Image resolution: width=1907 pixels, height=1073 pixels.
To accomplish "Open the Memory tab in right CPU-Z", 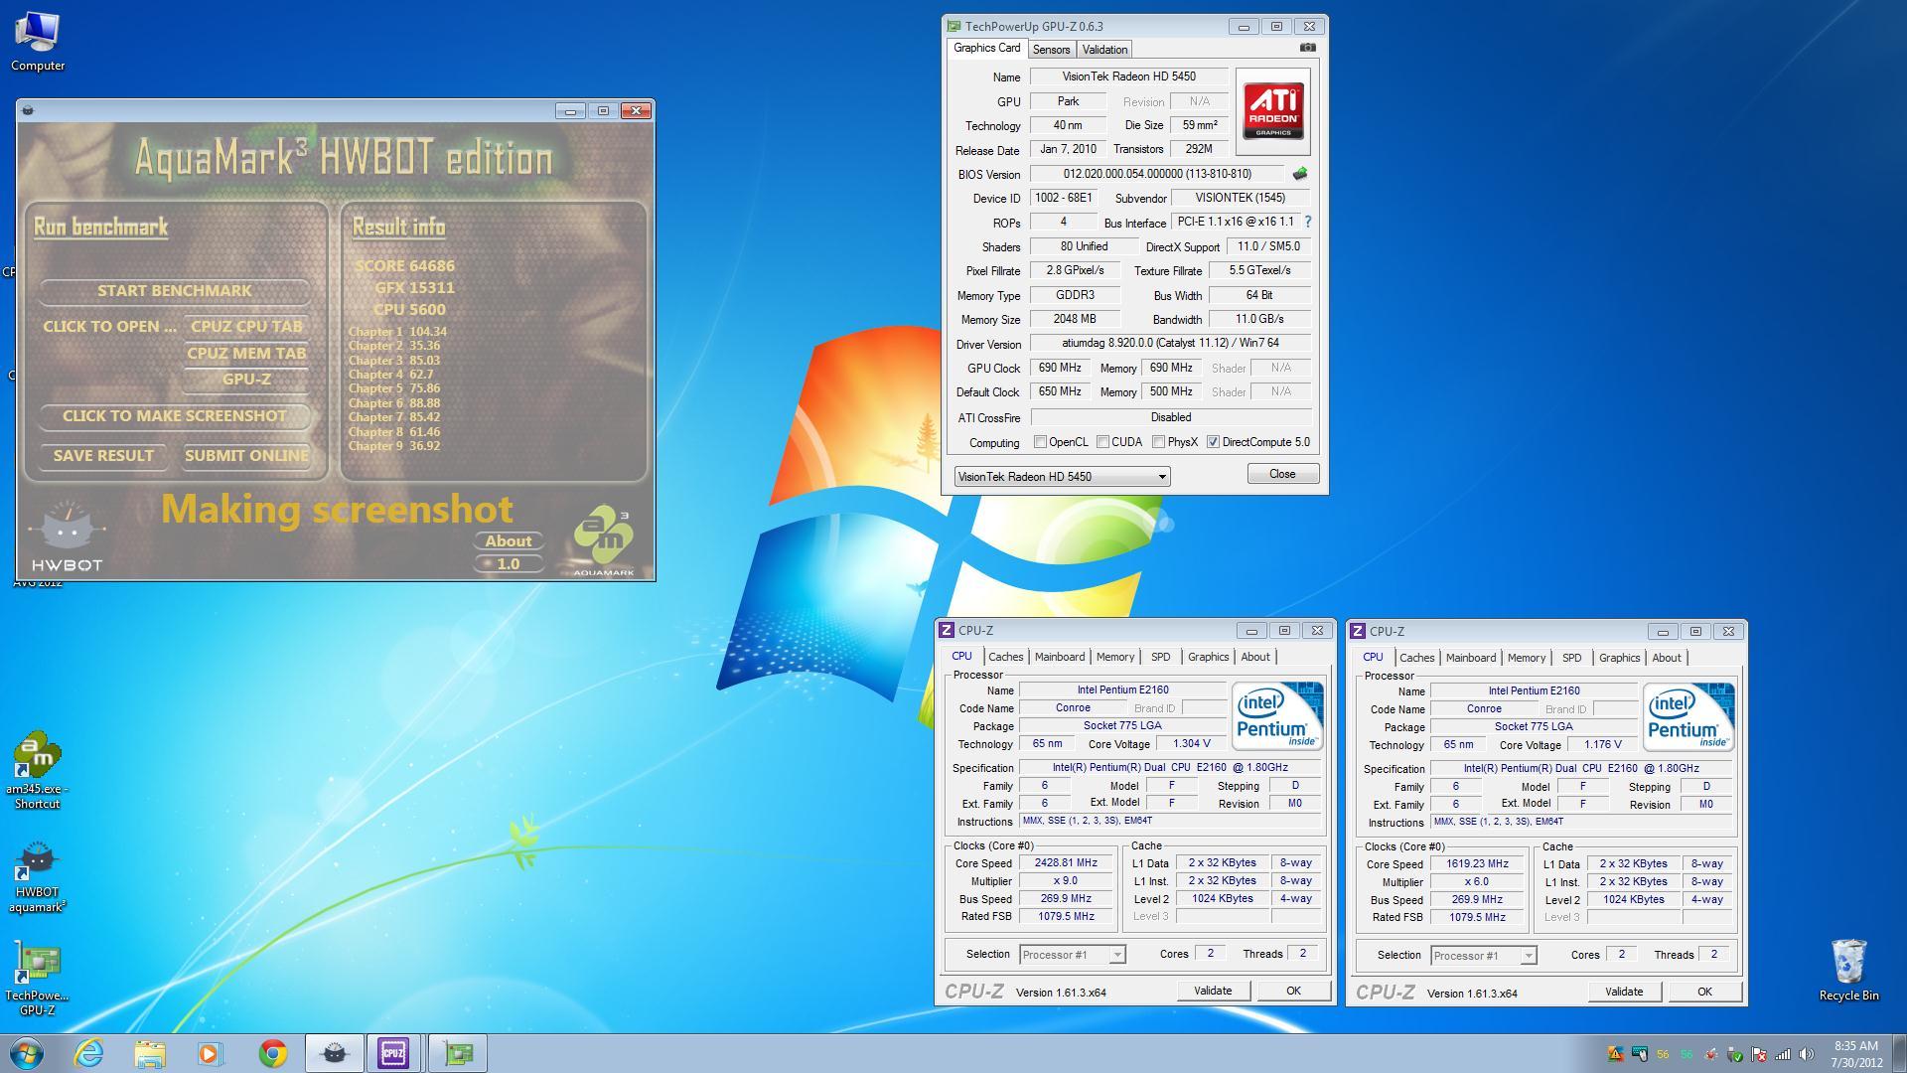I will pyautogui.click(x=1526, y=658).
